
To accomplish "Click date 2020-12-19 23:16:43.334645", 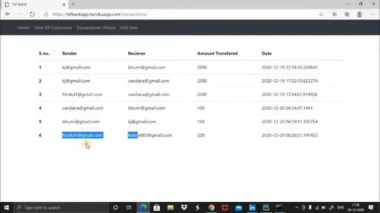I will click(289, 67).
